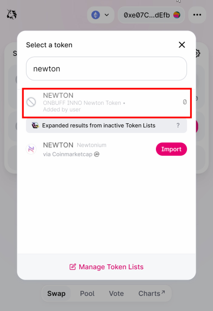Import the Newtonium NEWTON token
213x311 pixels.
click(x=171, y=149)
